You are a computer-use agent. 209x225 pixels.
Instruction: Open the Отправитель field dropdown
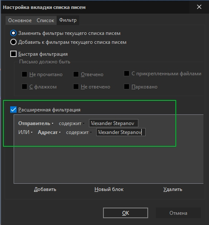36,123
